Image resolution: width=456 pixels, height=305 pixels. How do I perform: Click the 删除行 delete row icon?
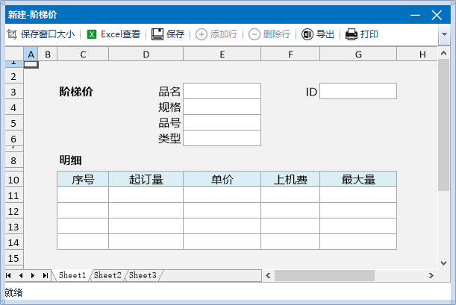tap(254, 34)
